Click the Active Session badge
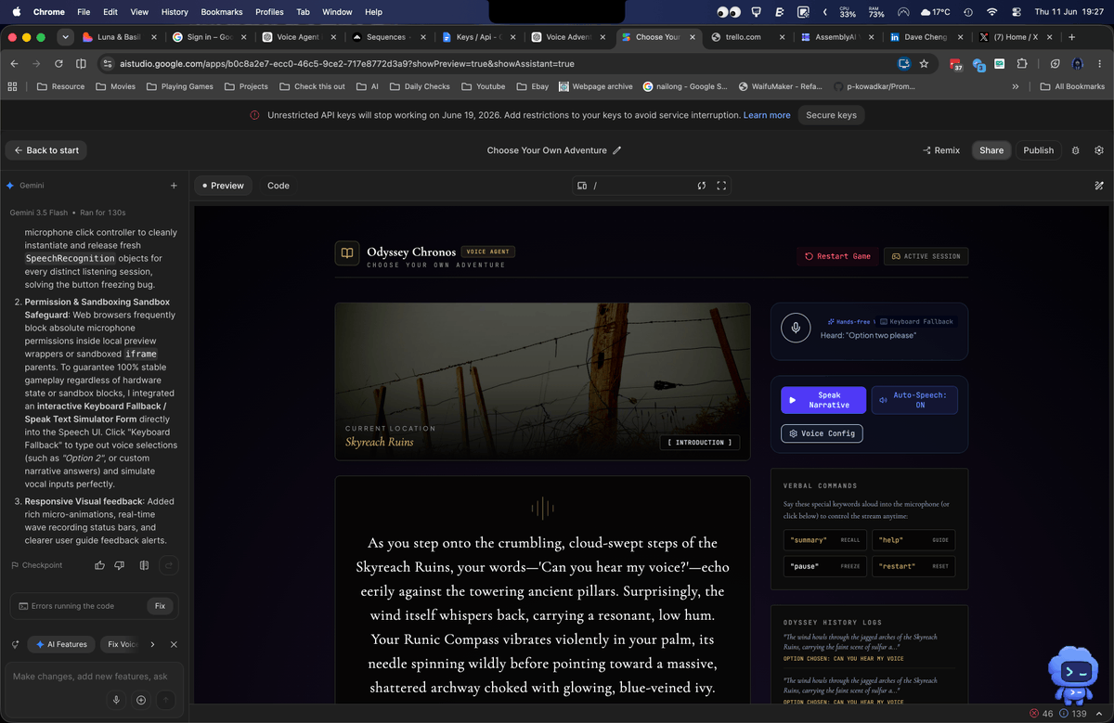The height and width of the screenshot is (723, 1114). (x=926, y=256)
